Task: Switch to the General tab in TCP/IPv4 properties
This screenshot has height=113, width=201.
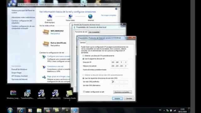Action: click(x=83, y=43)
